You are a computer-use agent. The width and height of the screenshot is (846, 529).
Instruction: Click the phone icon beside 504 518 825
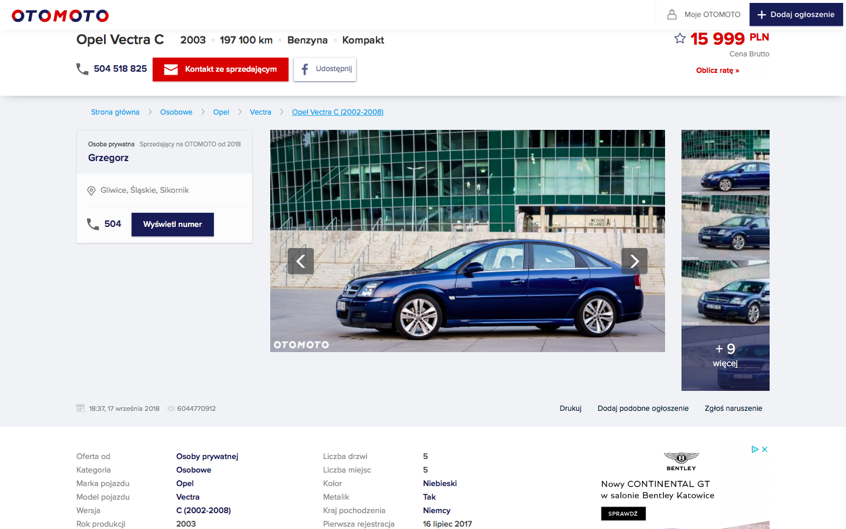click(82, 69)
